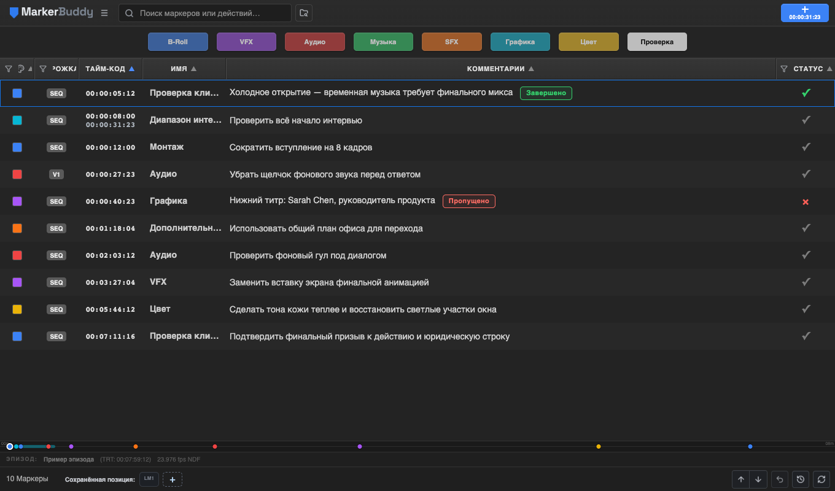
Task: Click the Проверка category button
Action: (x=657, y=42)
